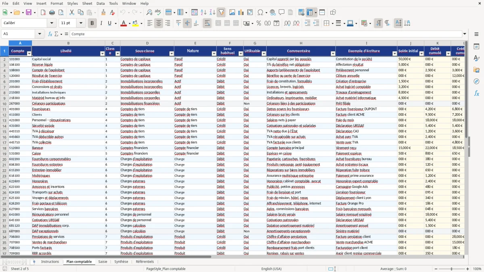Toggle Bold formatting

tap(92, 23)
